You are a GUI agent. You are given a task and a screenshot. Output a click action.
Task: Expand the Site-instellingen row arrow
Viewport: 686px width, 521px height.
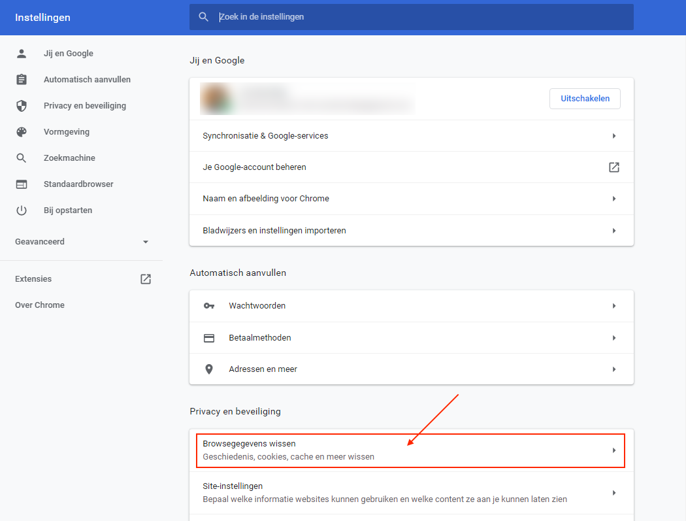tap(613, 493)
